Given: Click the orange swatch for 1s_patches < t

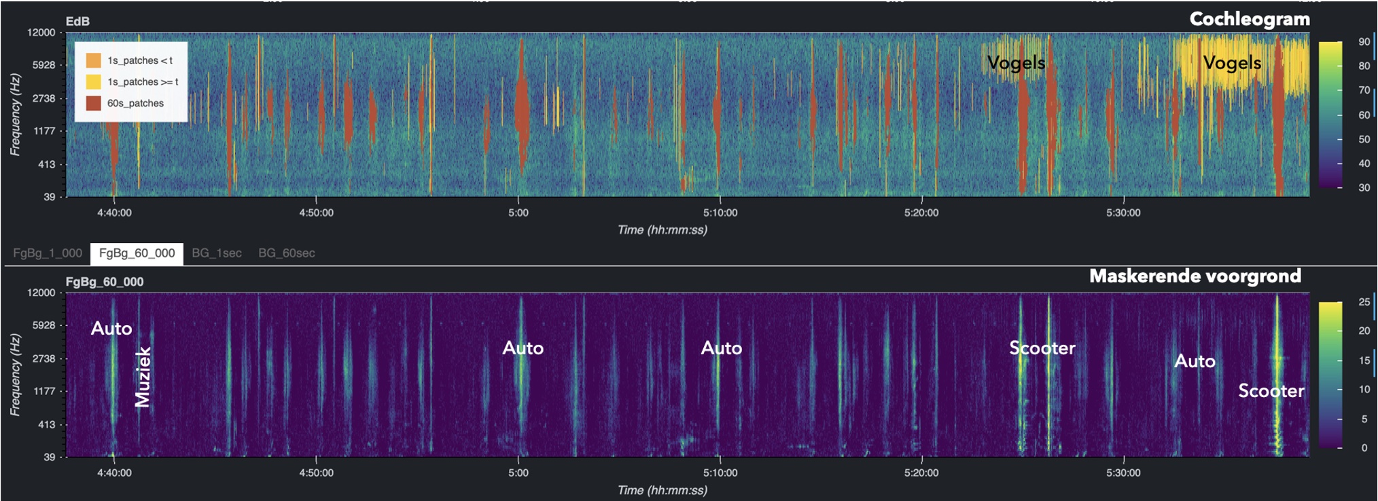Looking at the screenshot, I should [x=94, y=60].
